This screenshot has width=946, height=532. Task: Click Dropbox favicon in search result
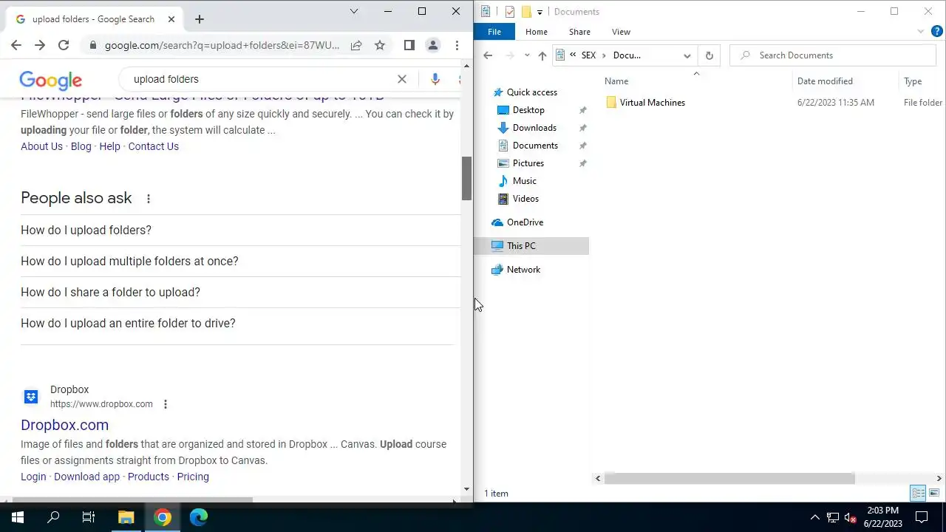31,397
